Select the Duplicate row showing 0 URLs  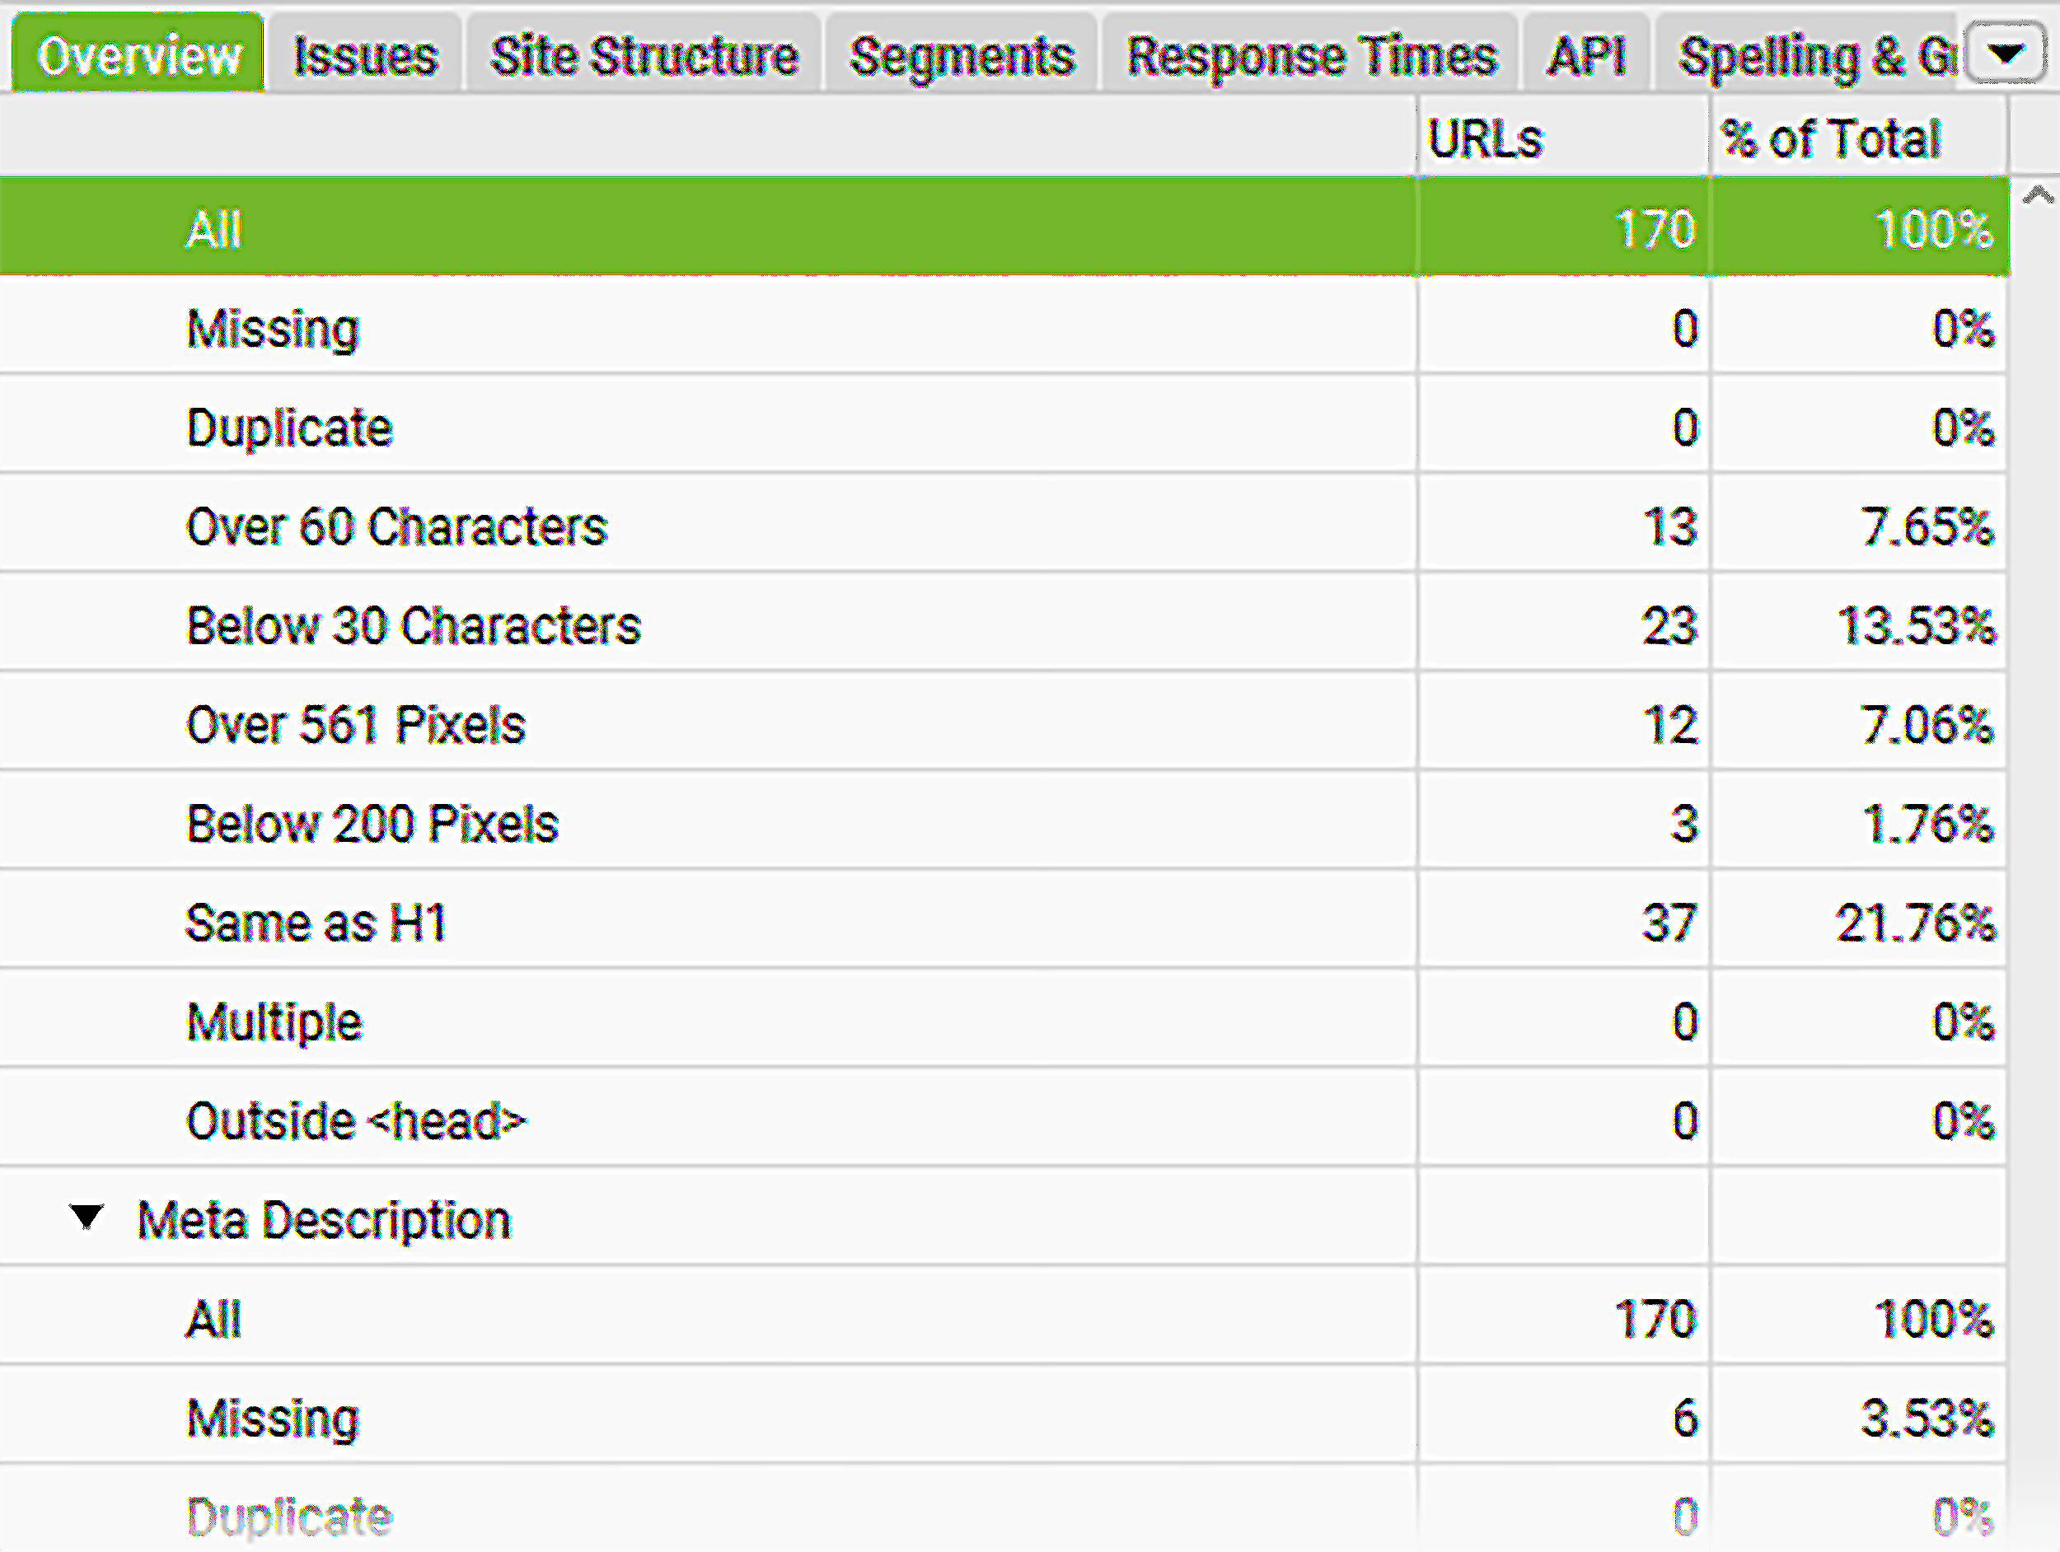[x=288, y=428]
